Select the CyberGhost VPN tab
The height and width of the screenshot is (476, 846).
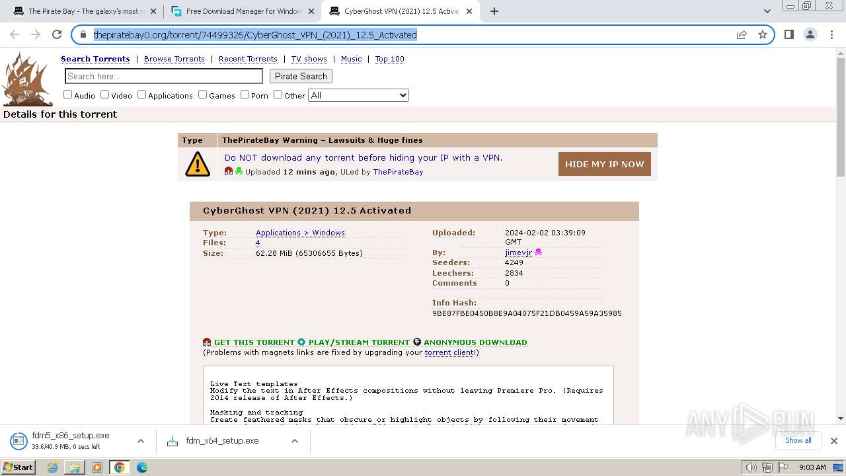[x=401, y=11]
